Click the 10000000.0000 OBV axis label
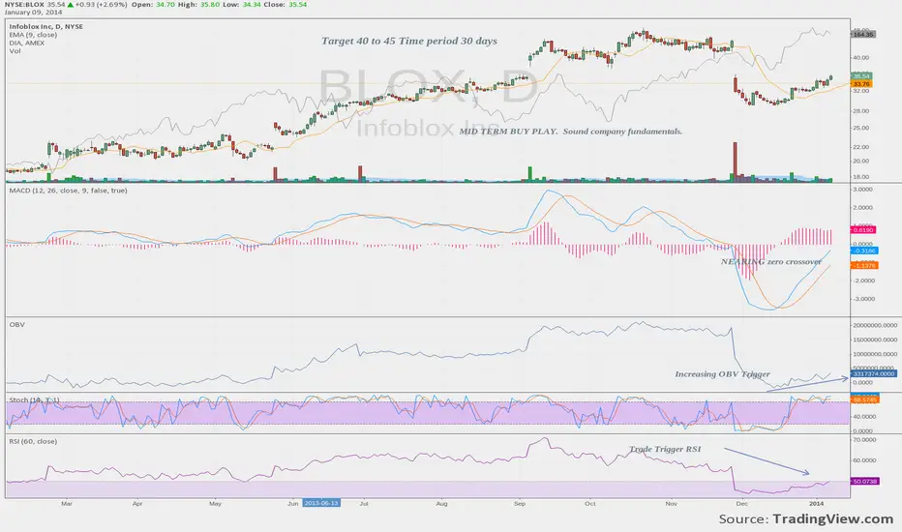 [x=875, y=354]
